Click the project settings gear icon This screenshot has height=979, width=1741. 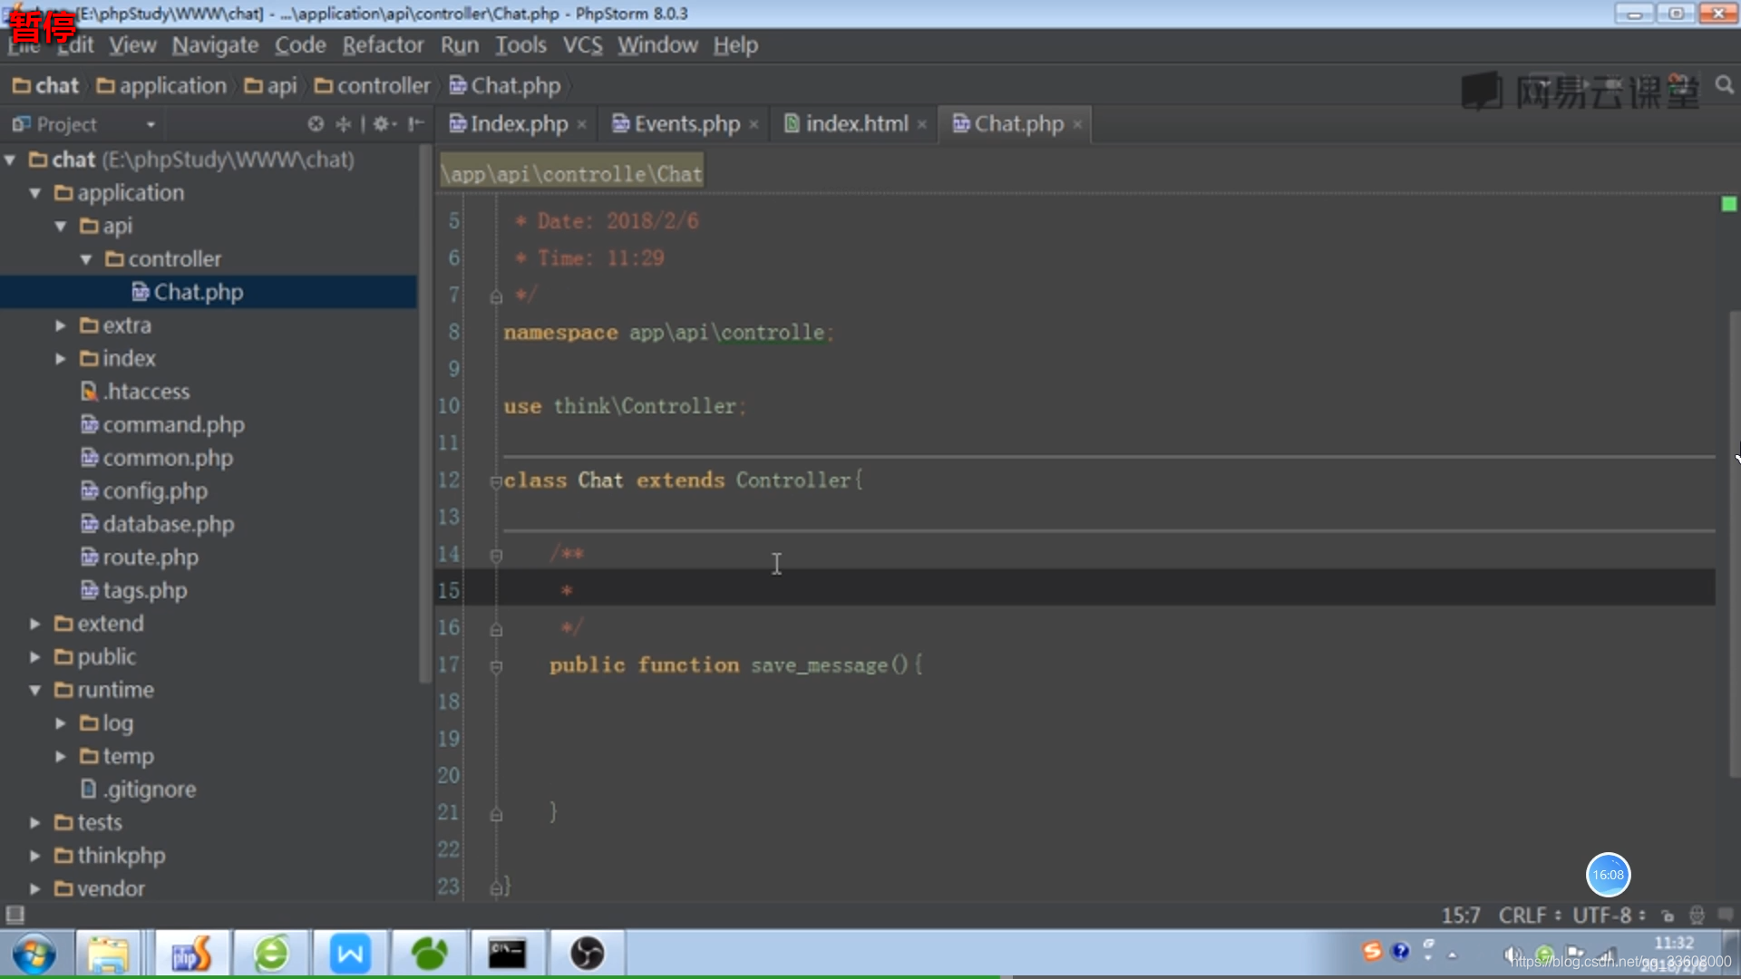point(384,123)
